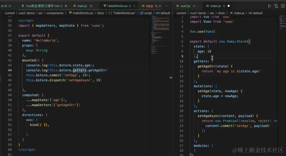Image resolution: width=286 pixels, height=156 pixels.
Task: Click 'age: 18' in right editor
Action: 204,51
